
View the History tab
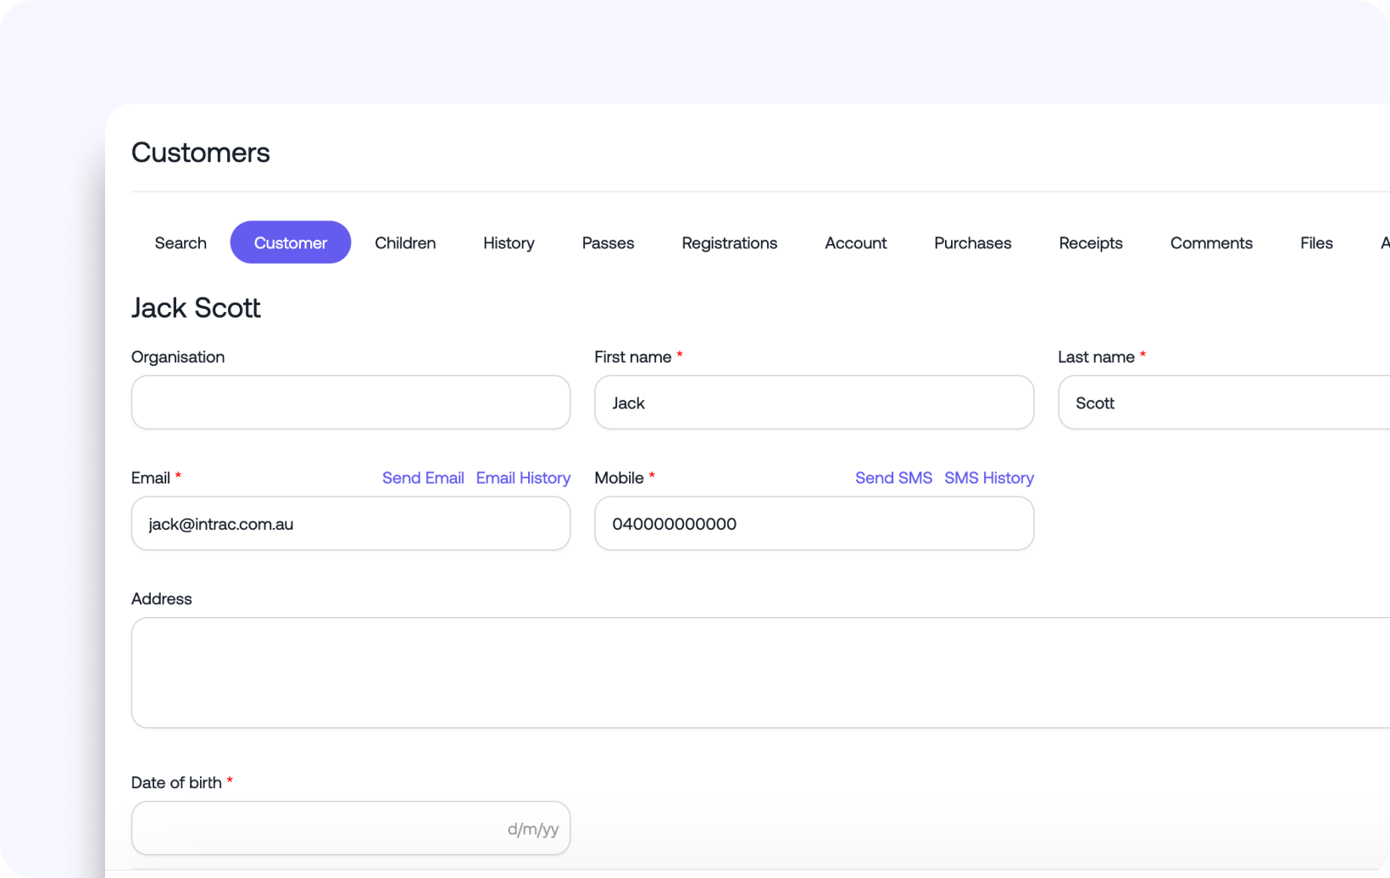(x=509, y=242)
